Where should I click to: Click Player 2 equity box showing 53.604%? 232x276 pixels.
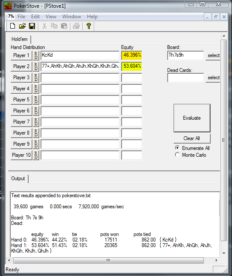(131, 66)
